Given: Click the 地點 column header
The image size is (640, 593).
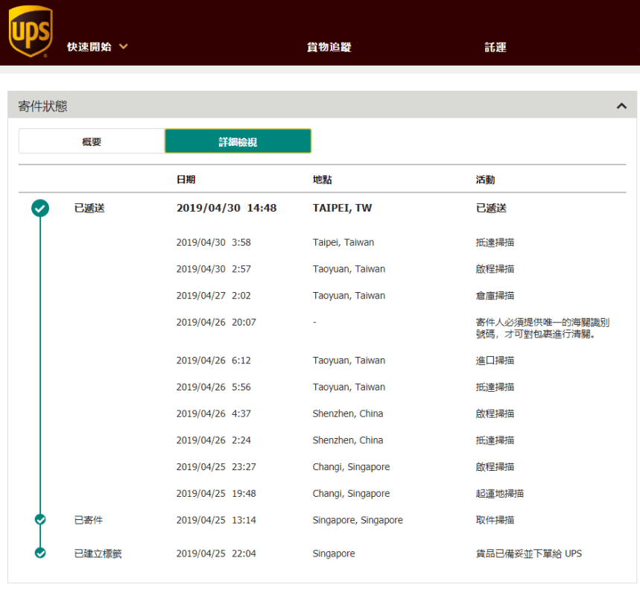Looking at the screenshot, I should [323, 180].
